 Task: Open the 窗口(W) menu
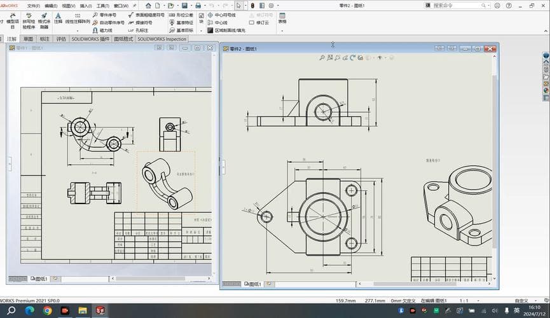tap(121, 6)
